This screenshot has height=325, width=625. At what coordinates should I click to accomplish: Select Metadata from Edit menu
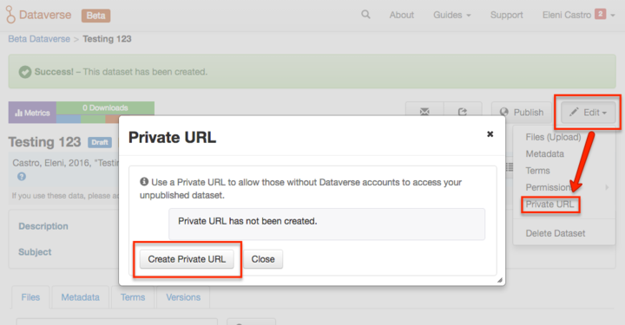coord(544,154)
